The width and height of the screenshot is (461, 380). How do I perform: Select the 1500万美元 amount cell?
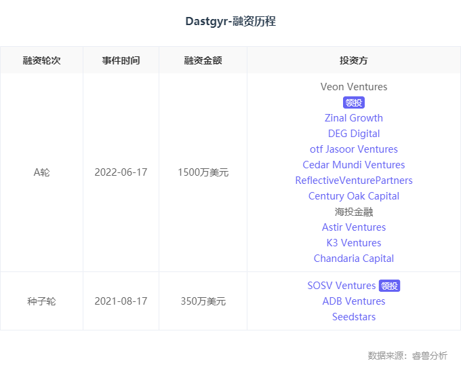[x=203, y=172]
